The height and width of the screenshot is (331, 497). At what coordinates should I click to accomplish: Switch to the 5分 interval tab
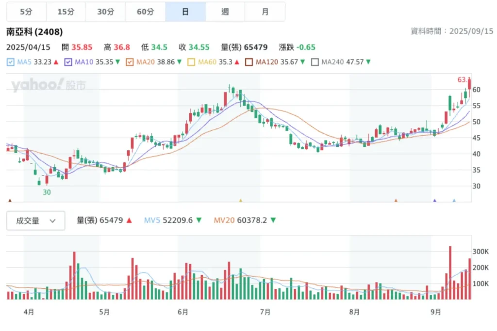[x=26, y=12]
